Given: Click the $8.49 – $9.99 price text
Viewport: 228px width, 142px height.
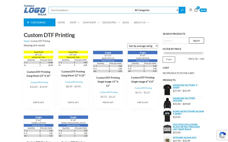Looking at the screenshot, I should coord(73,86).
